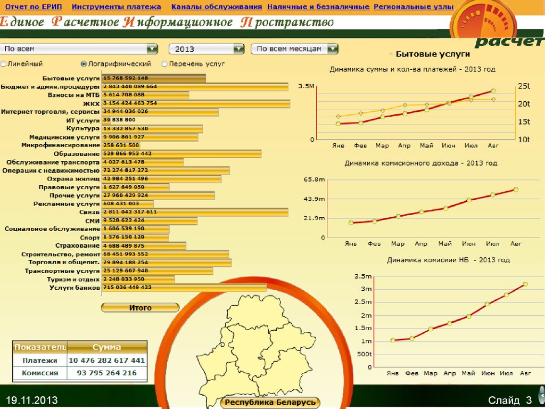This screenshot has height=409, width=545.
Task: Click the Медицинские услуги bar
Action: point(150,137)
